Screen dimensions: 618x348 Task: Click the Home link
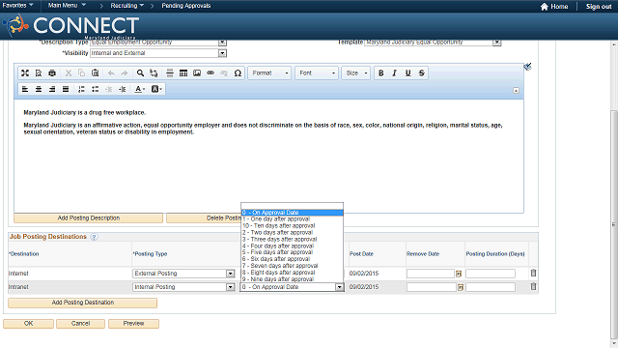pyautogui.click(x=554, y=7)
